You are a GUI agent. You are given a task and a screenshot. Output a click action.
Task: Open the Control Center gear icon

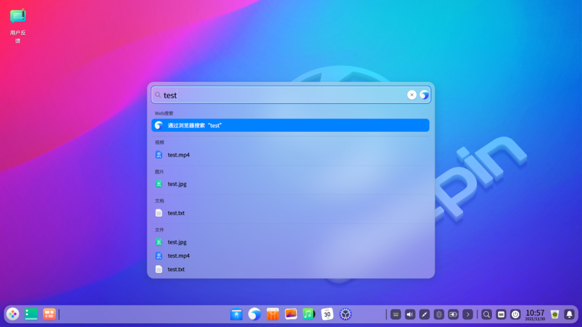345,314
